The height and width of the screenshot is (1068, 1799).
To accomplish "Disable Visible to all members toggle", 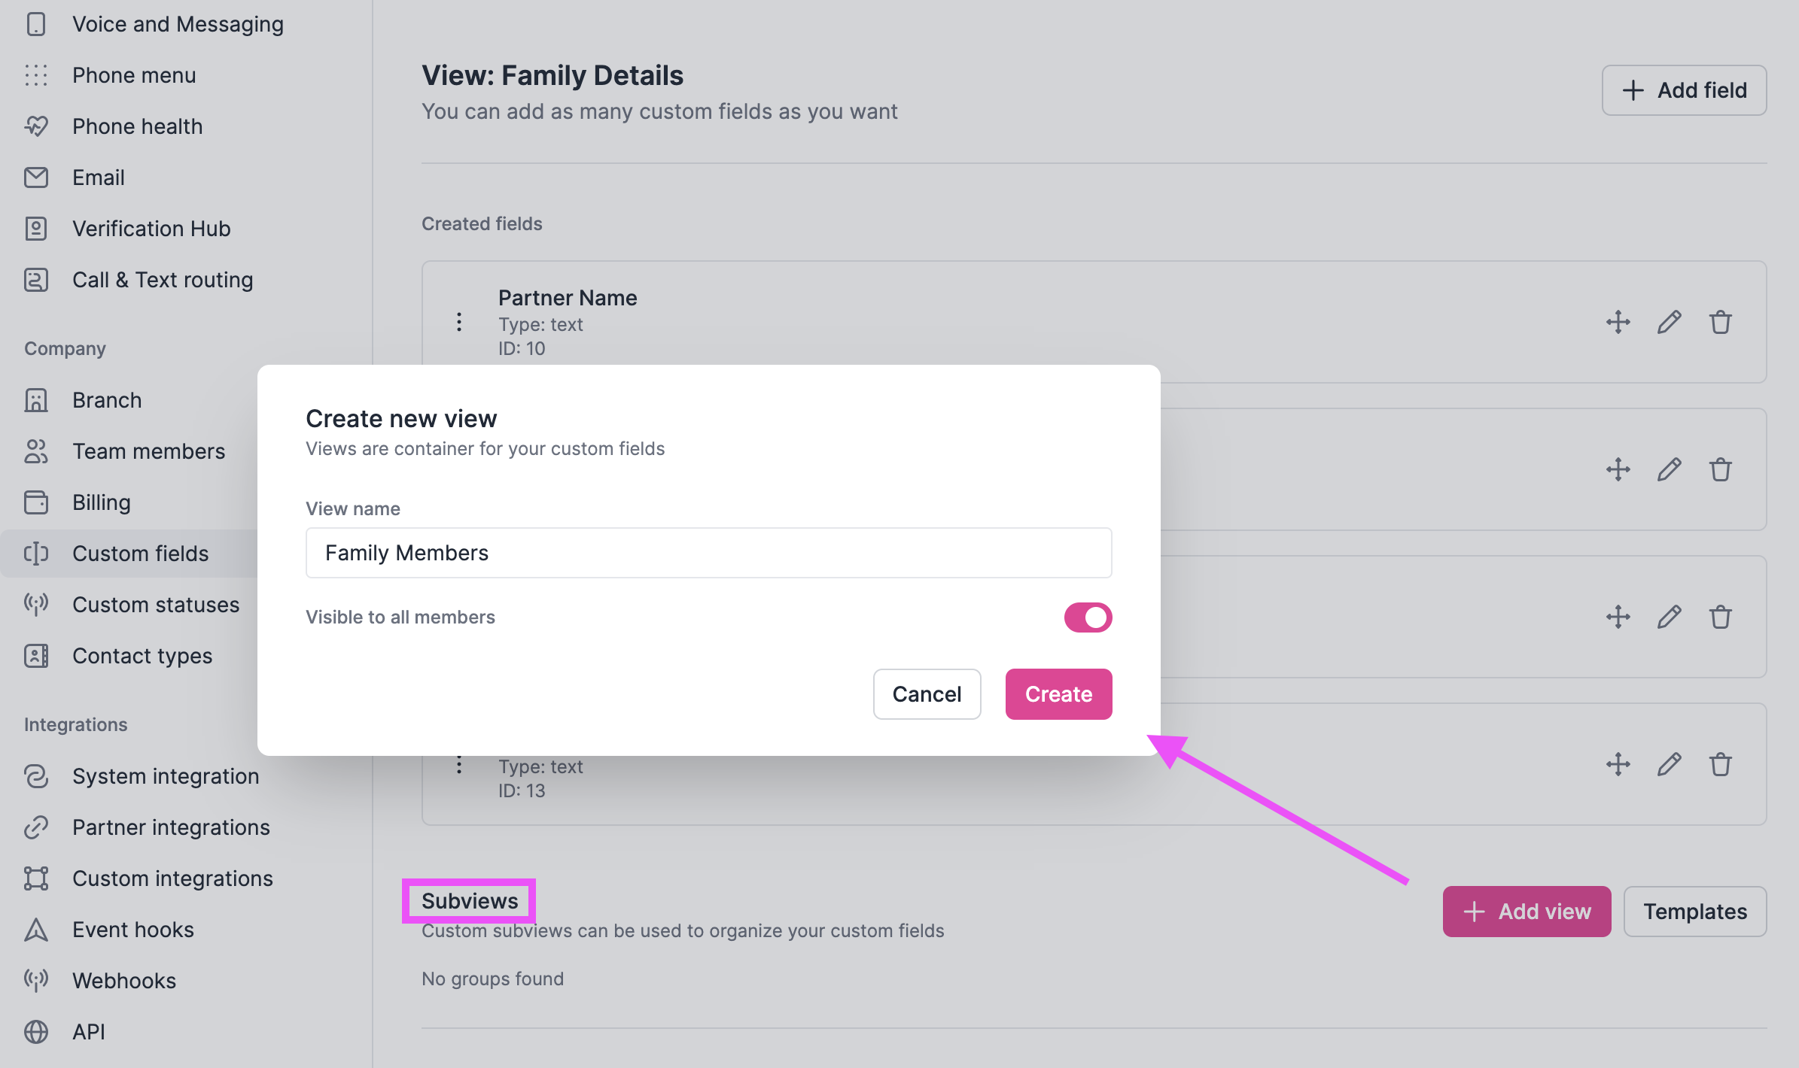I will pos(1087,617).
